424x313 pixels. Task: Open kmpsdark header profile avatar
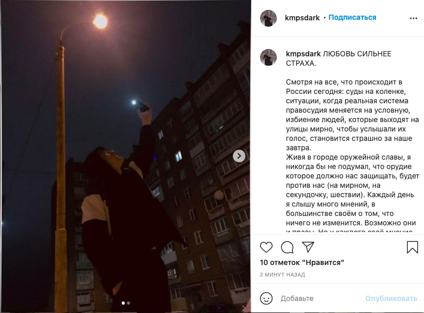[x=268, y=18]
